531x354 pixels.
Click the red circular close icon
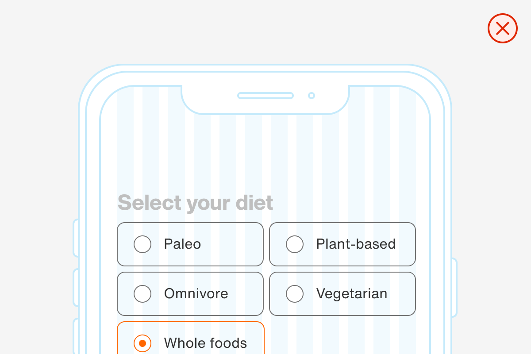tap(503, 28)
